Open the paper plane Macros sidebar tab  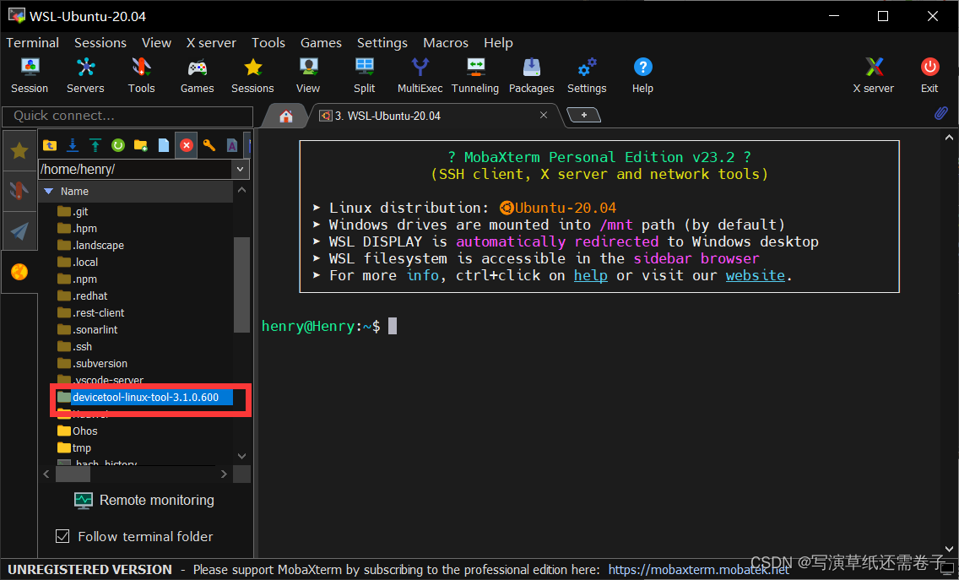[19, 231]
